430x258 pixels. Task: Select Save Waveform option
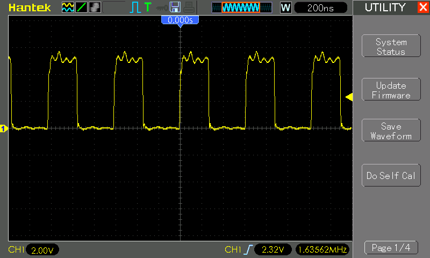(x=391, y=131)
